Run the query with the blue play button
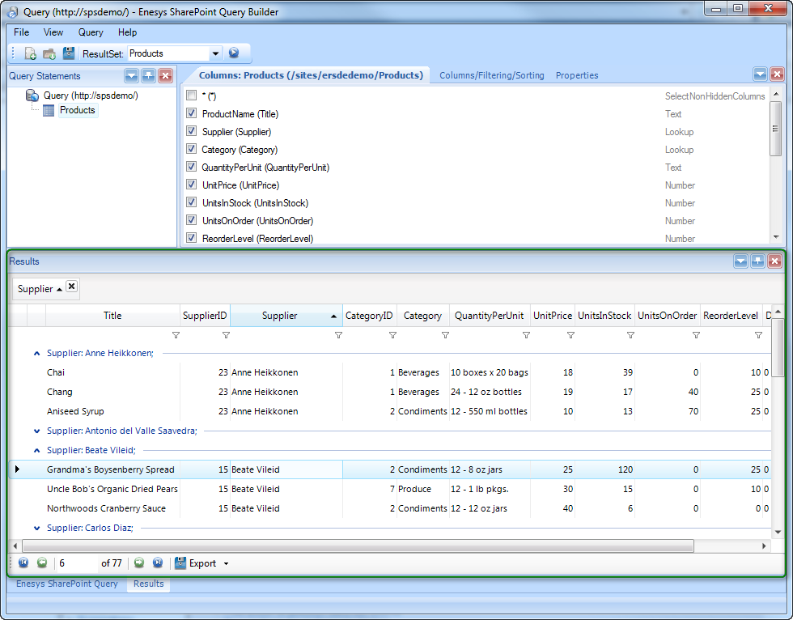Image resolution: width=793 pixels, height=620 pixels. click(234, 53)
